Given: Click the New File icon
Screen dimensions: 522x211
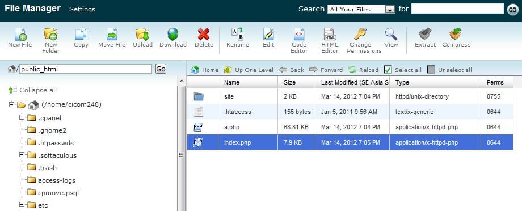Looking at the screenshot, I should click(x=20, y=35).
